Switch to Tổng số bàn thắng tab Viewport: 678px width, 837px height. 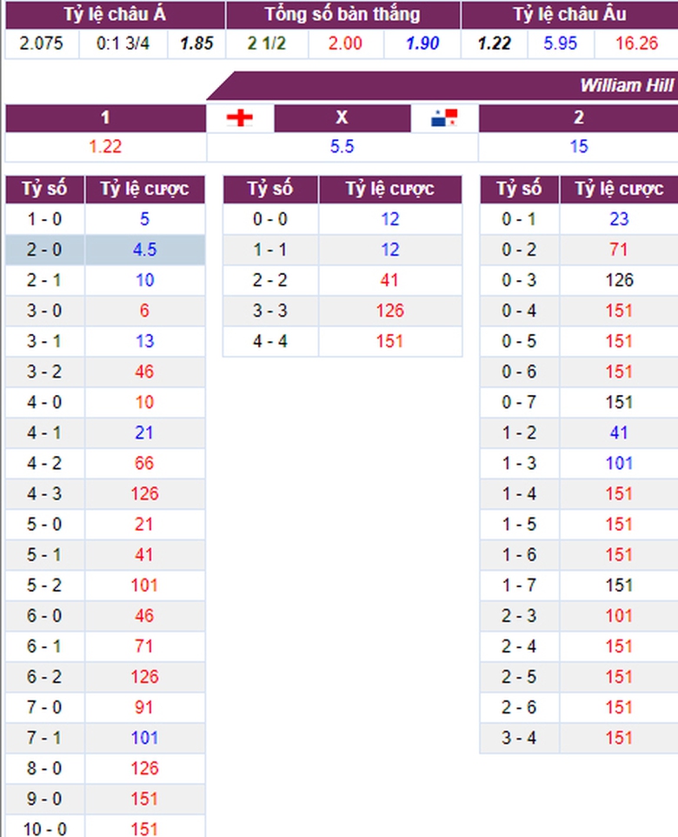click(342, 15)
